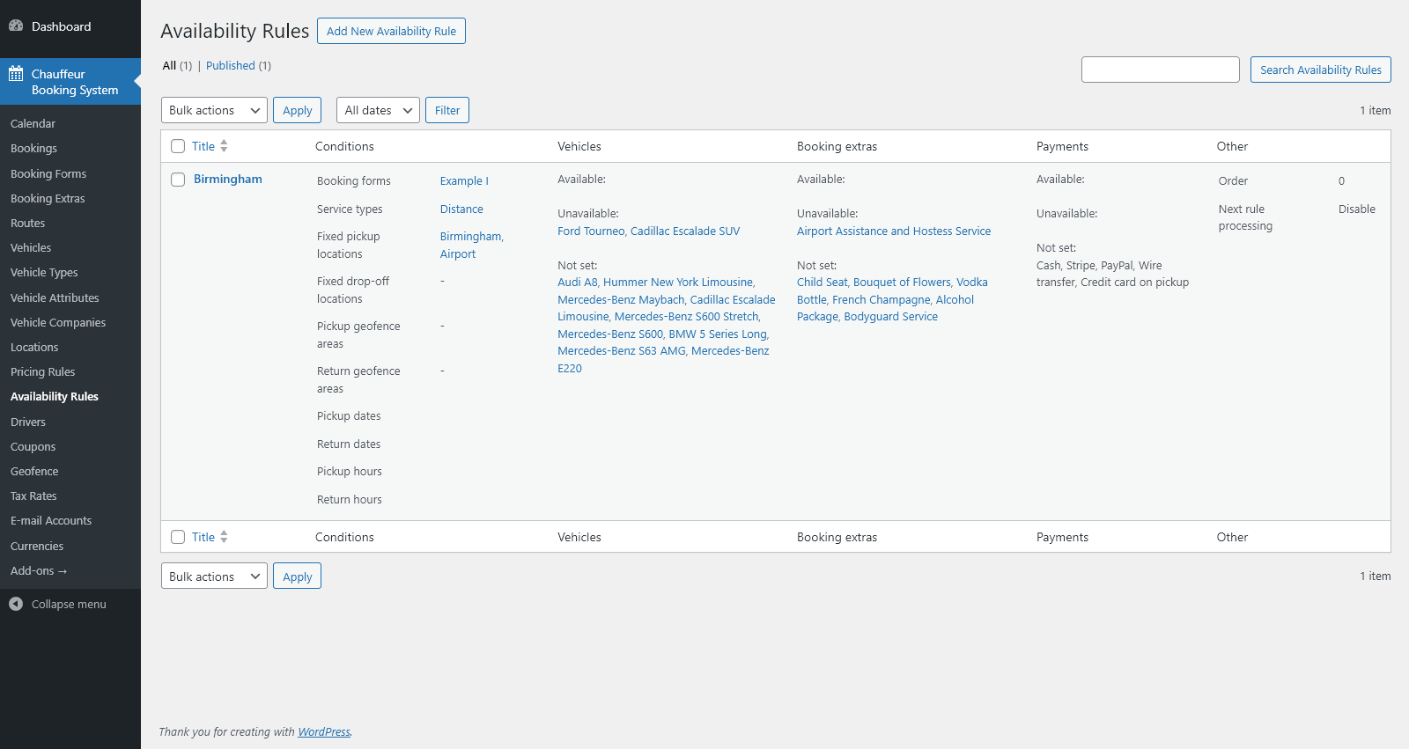The image size is (1409, 749).
Task: Click the Chauffeur Booking System calendar icon
Action: [16, 74]
